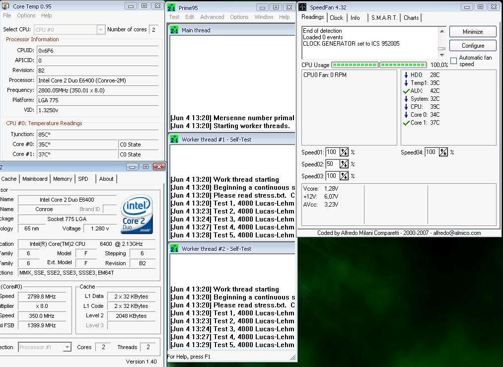Switch to the About tab in CPU-Z
Image resolution: width=503 pixels, height=367 pixels.
tap(106, 179)
